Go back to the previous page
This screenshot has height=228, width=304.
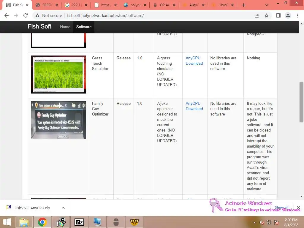[x=7, y=15]
